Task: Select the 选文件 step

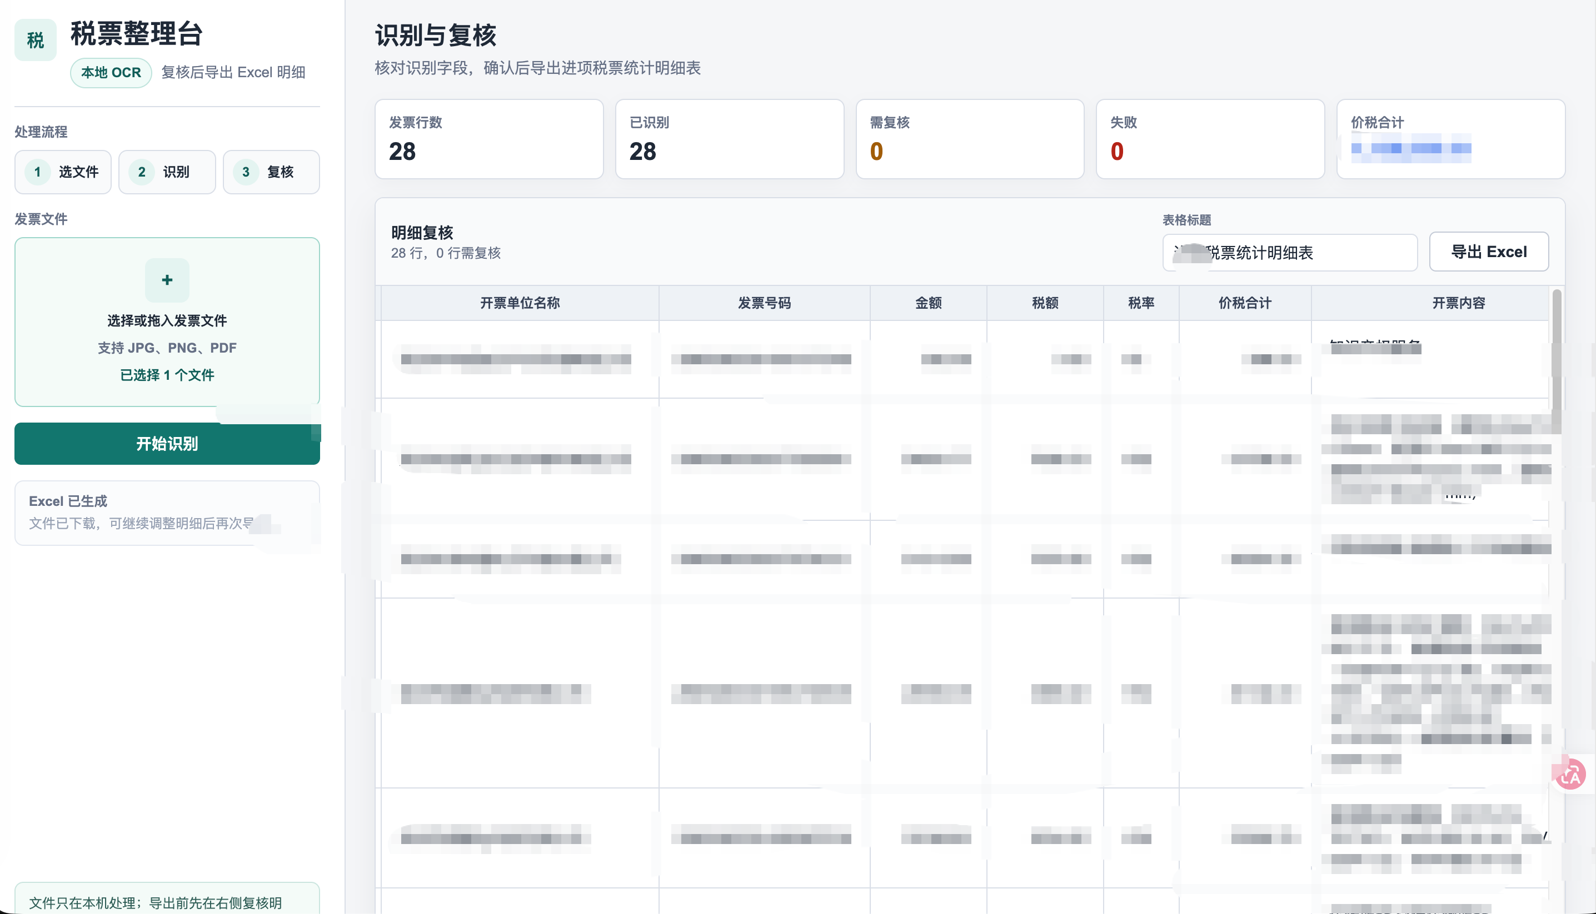Action: (63, 172)
